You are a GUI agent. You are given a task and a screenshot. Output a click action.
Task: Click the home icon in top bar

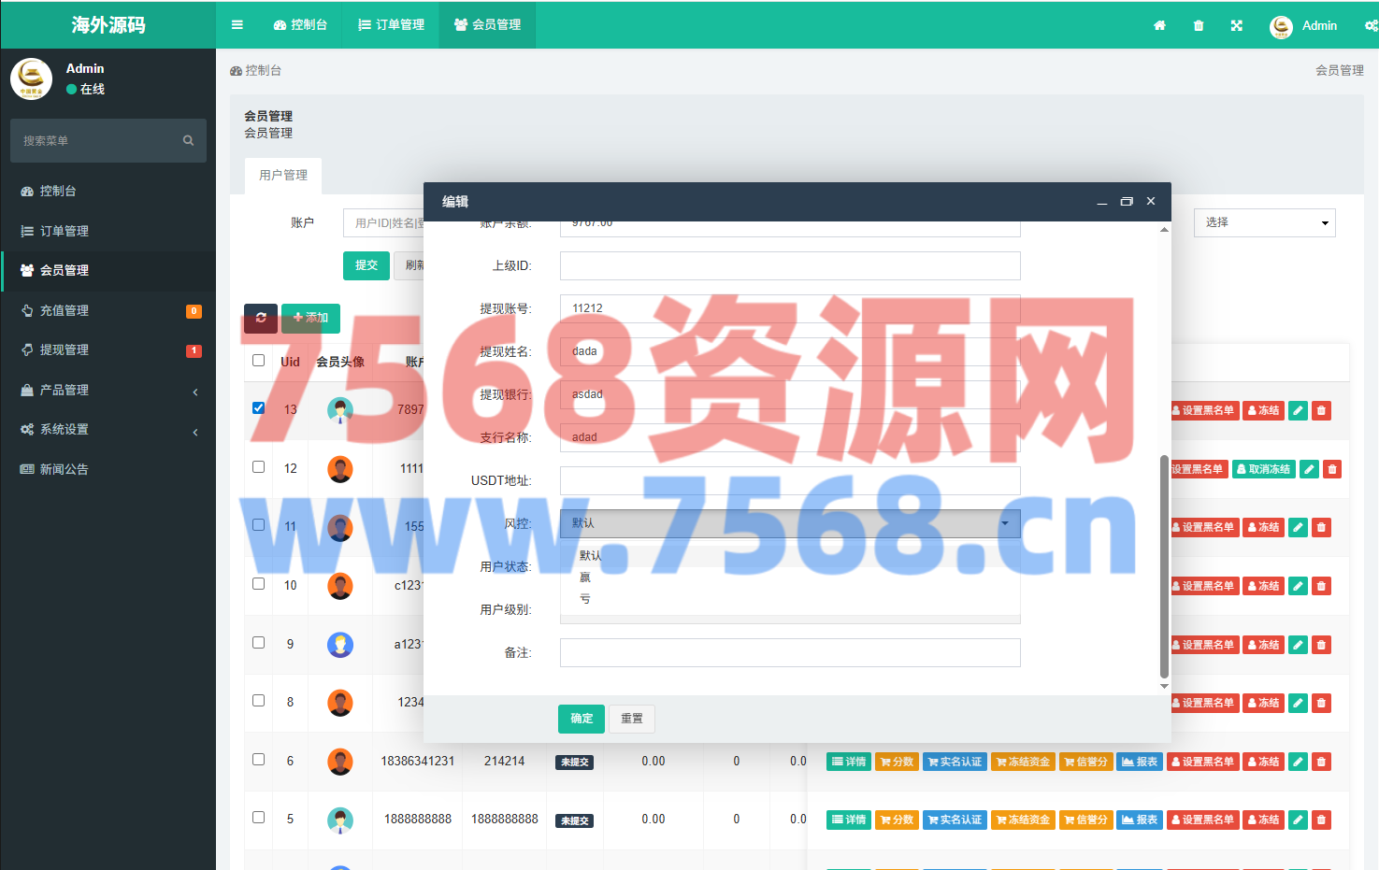click(1159, 25)
